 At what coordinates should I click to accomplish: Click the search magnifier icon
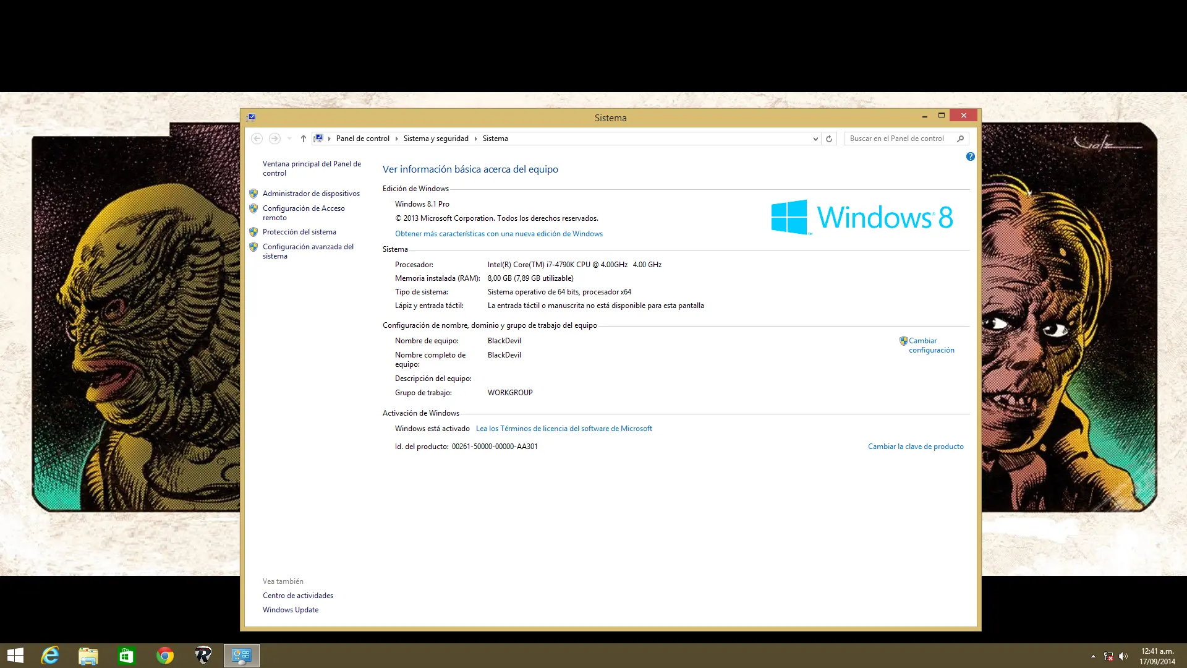pos(960,139)
